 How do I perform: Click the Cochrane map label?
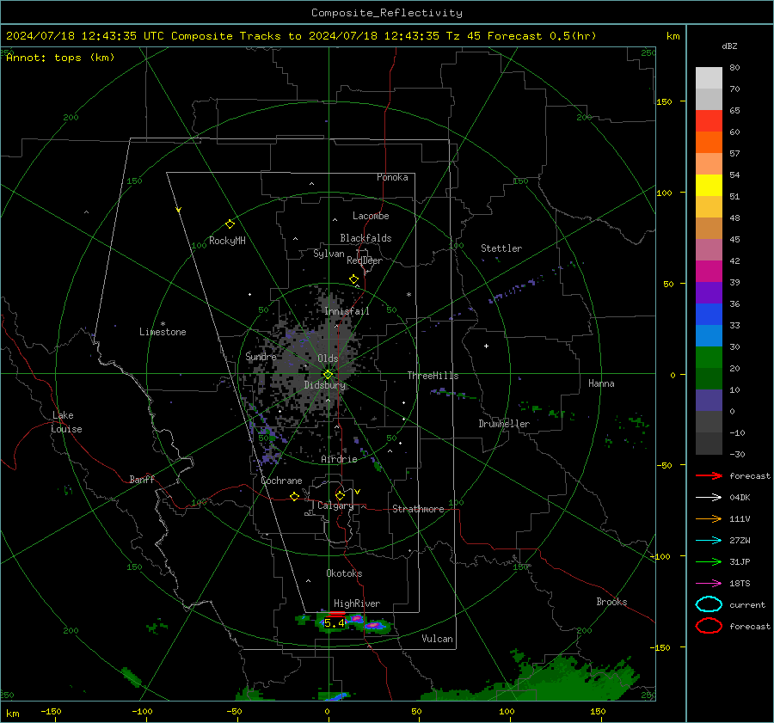pyautogui.click(x=281, y=481)
